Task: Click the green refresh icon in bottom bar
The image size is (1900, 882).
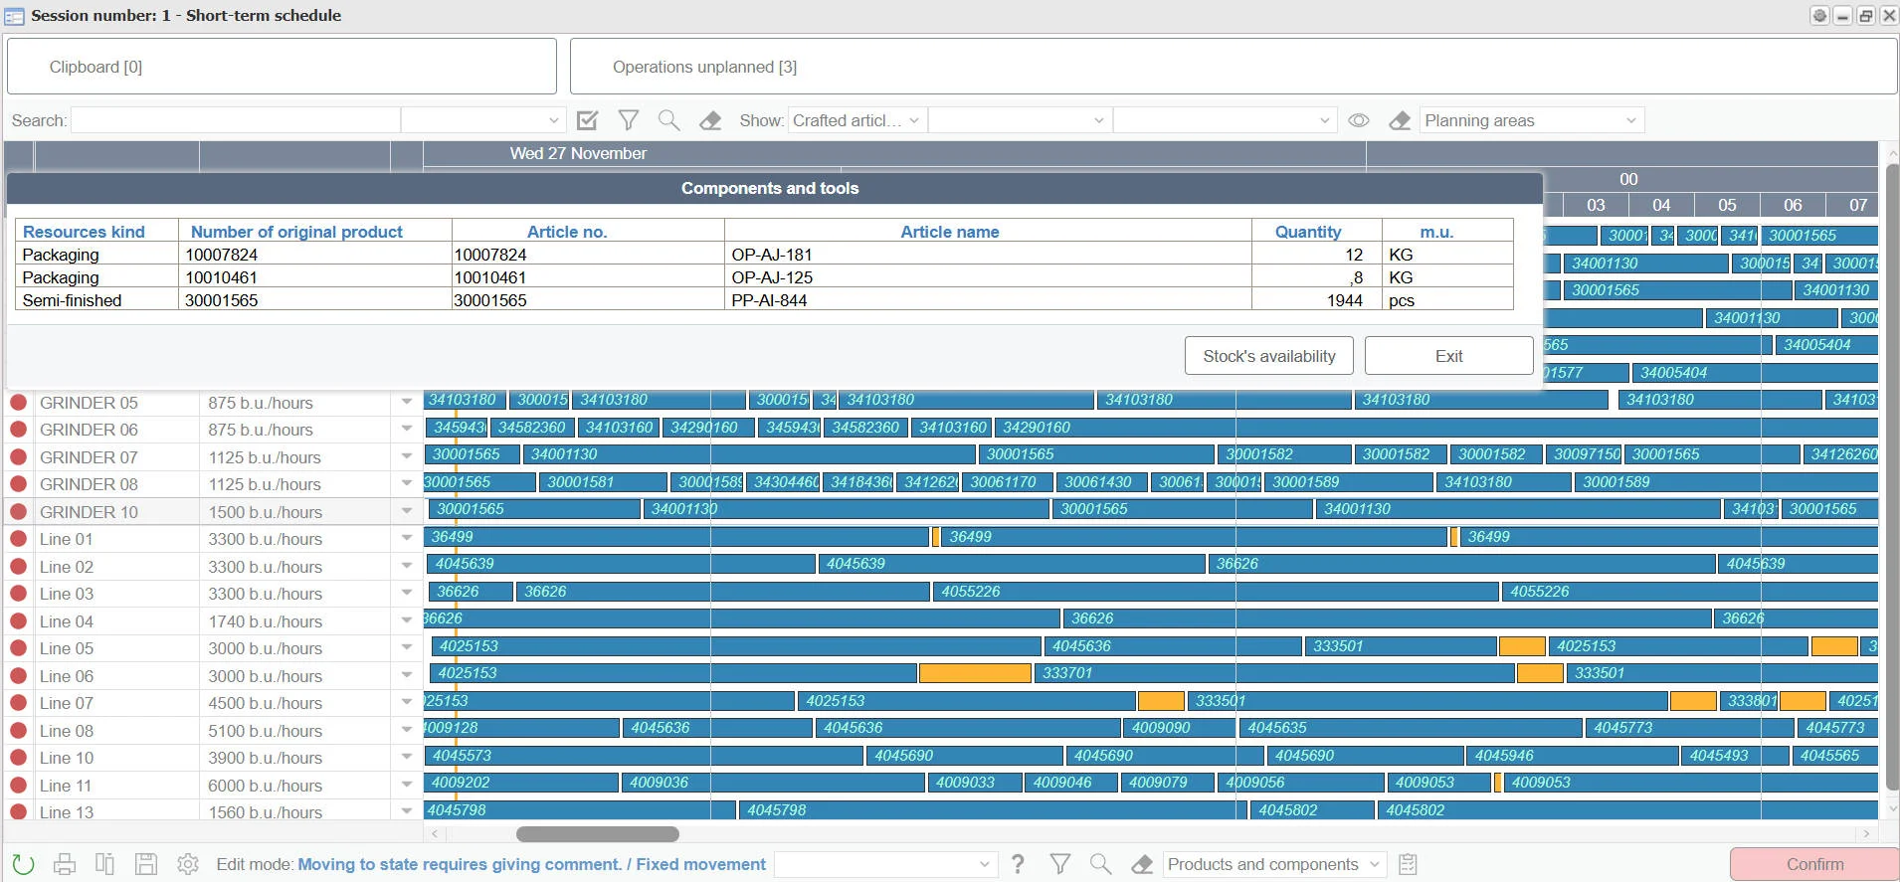Action: (23, 864)
